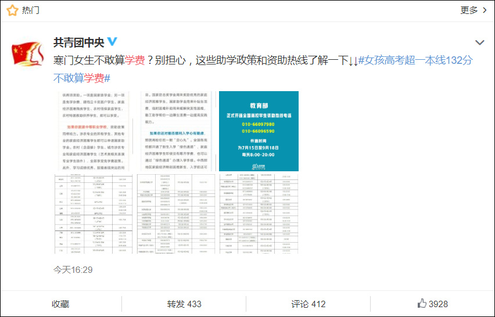
Task: Open 评论 412 comments
Action: (309, 304)
